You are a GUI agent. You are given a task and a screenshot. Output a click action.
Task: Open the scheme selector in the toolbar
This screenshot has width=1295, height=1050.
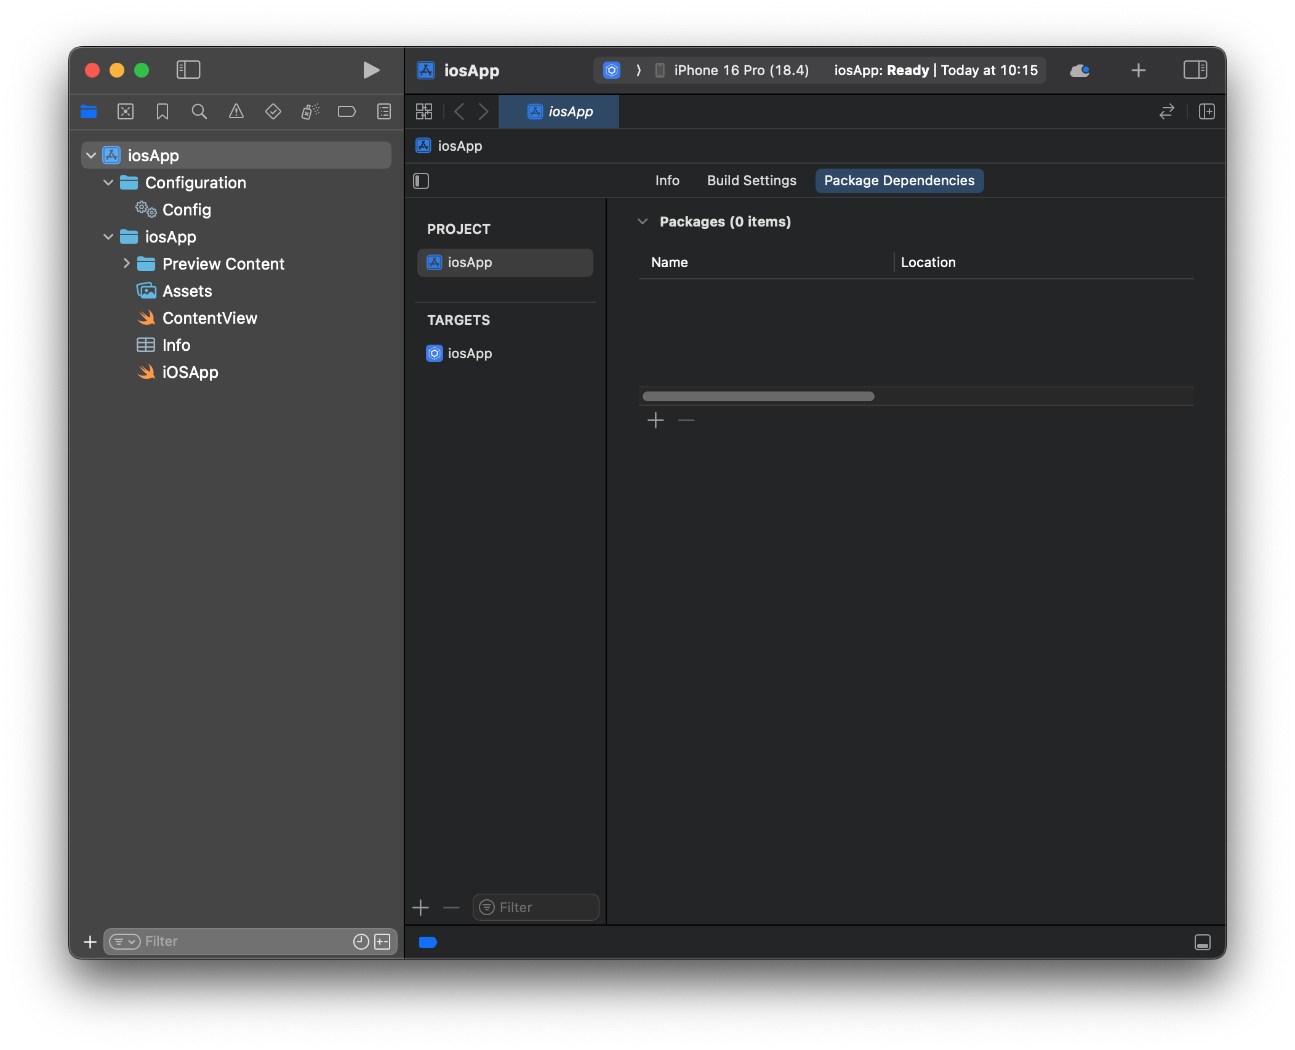click(612, 70)
